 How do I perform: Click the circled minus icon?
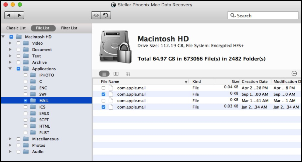[x=294, y=73]
